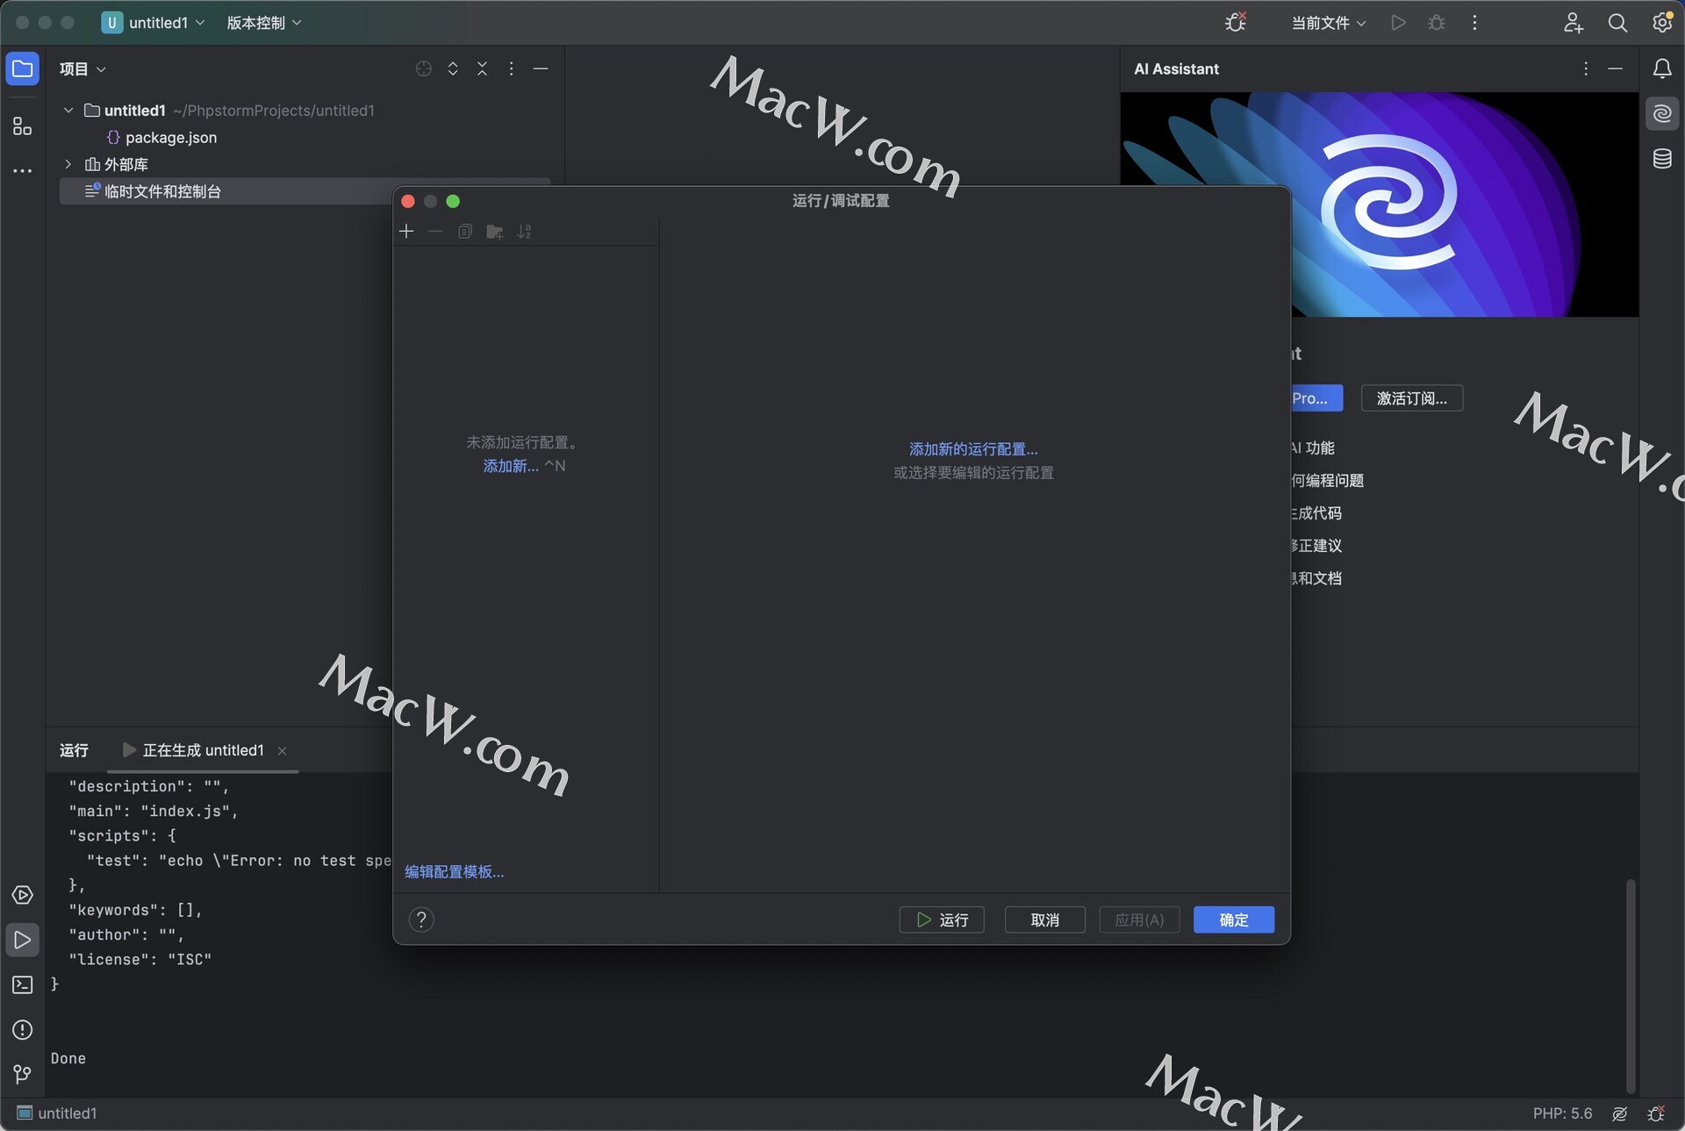Image resolution: width=1685 pixels, height=1131 pixels.
Task: Open the Terminal tool window icon
Action: (x=23, y=984)
